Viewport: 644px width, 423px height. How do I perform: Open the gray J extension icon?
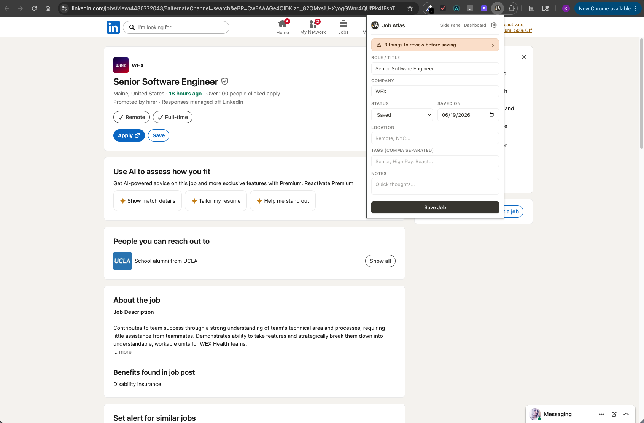[470, 8]
